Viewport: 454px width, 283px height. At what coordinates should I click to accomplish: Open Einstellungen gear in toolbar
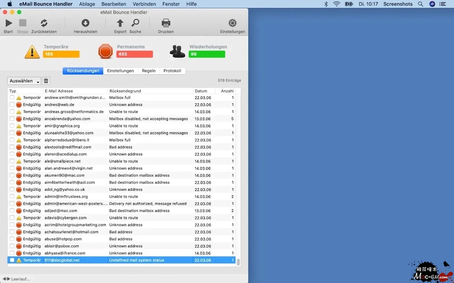[232, 23]
